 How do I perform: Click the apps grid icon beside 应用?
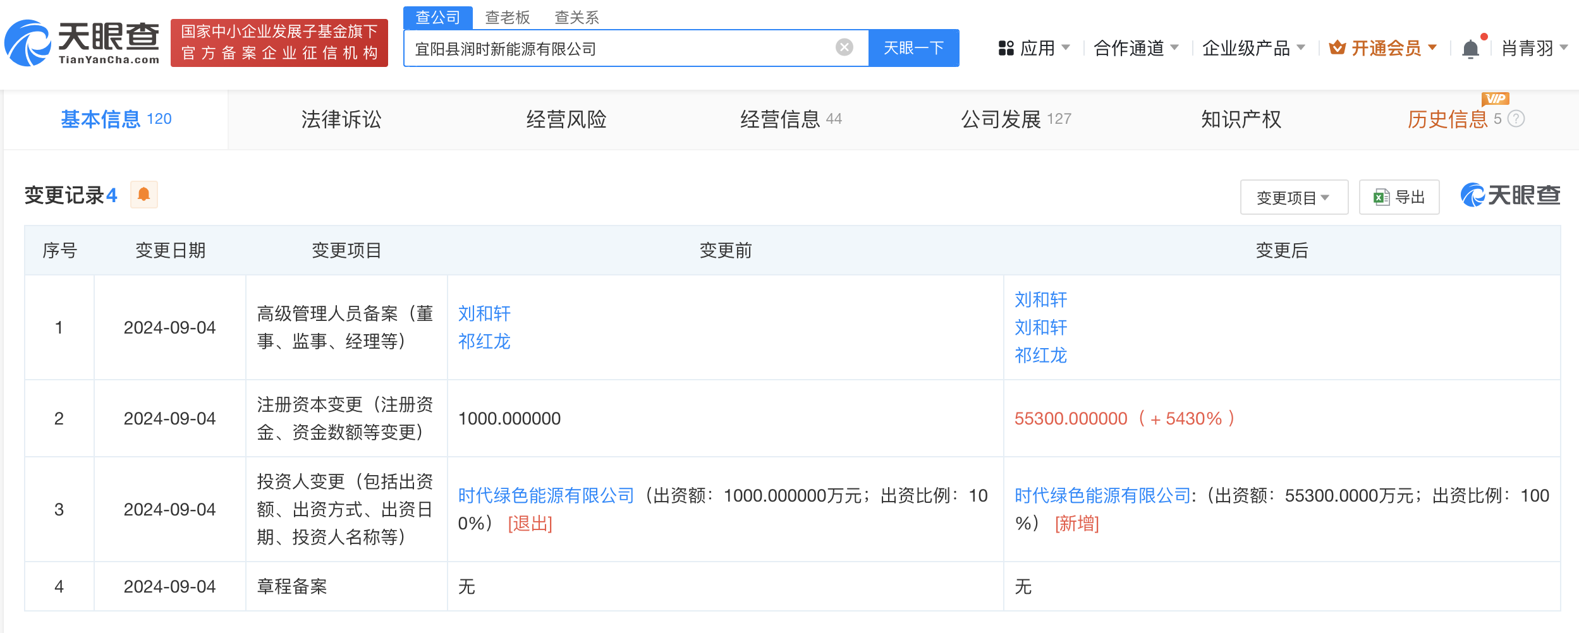(x=1005, y=47)
